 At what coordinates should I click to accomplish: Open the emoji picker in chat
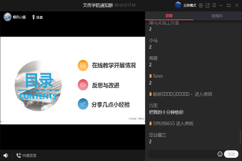click(x=220, y=154)
